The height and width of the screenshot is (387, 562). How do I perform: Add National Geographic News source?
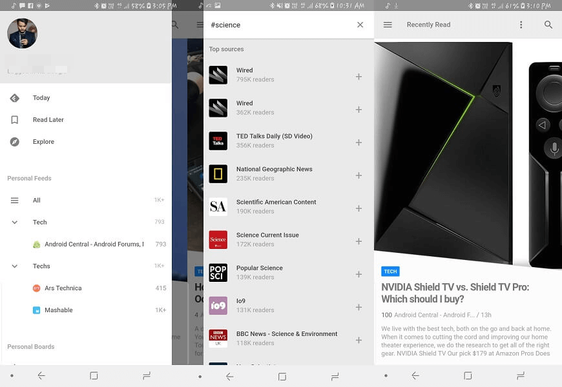359,175
